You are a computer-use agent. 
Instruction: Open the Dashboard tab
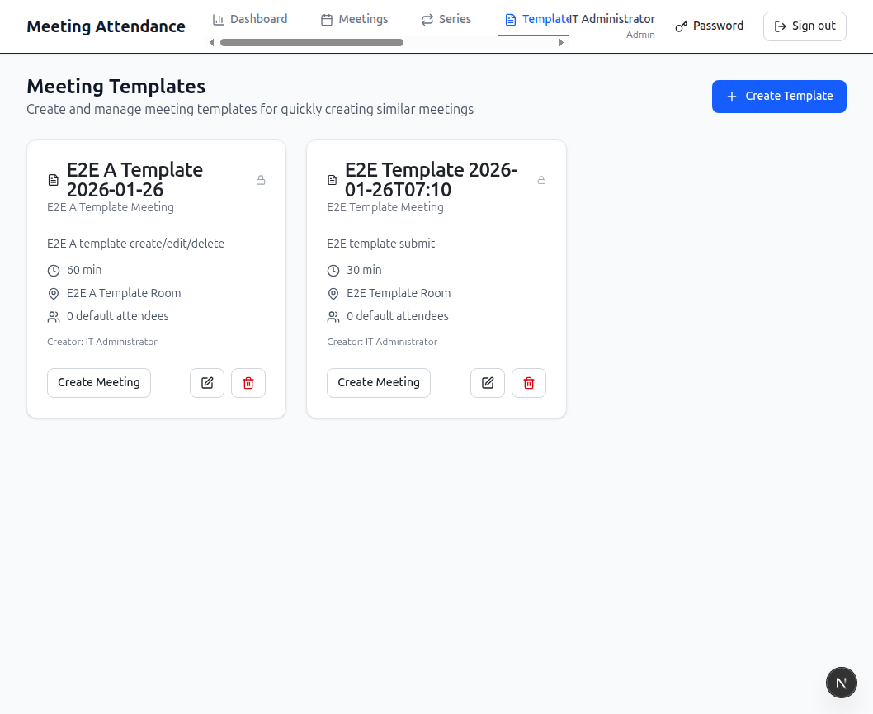coord(250,20)
